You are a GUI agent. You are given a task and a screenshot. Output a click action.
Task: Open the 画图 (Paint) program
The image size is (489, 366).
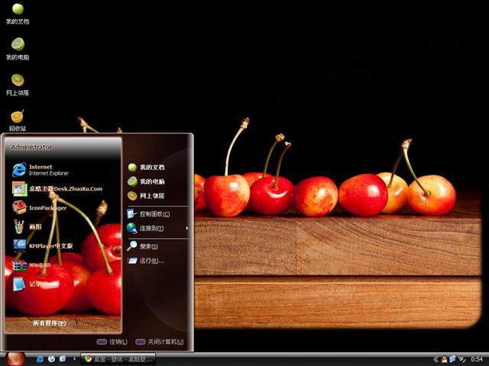[x=34, y=226]
